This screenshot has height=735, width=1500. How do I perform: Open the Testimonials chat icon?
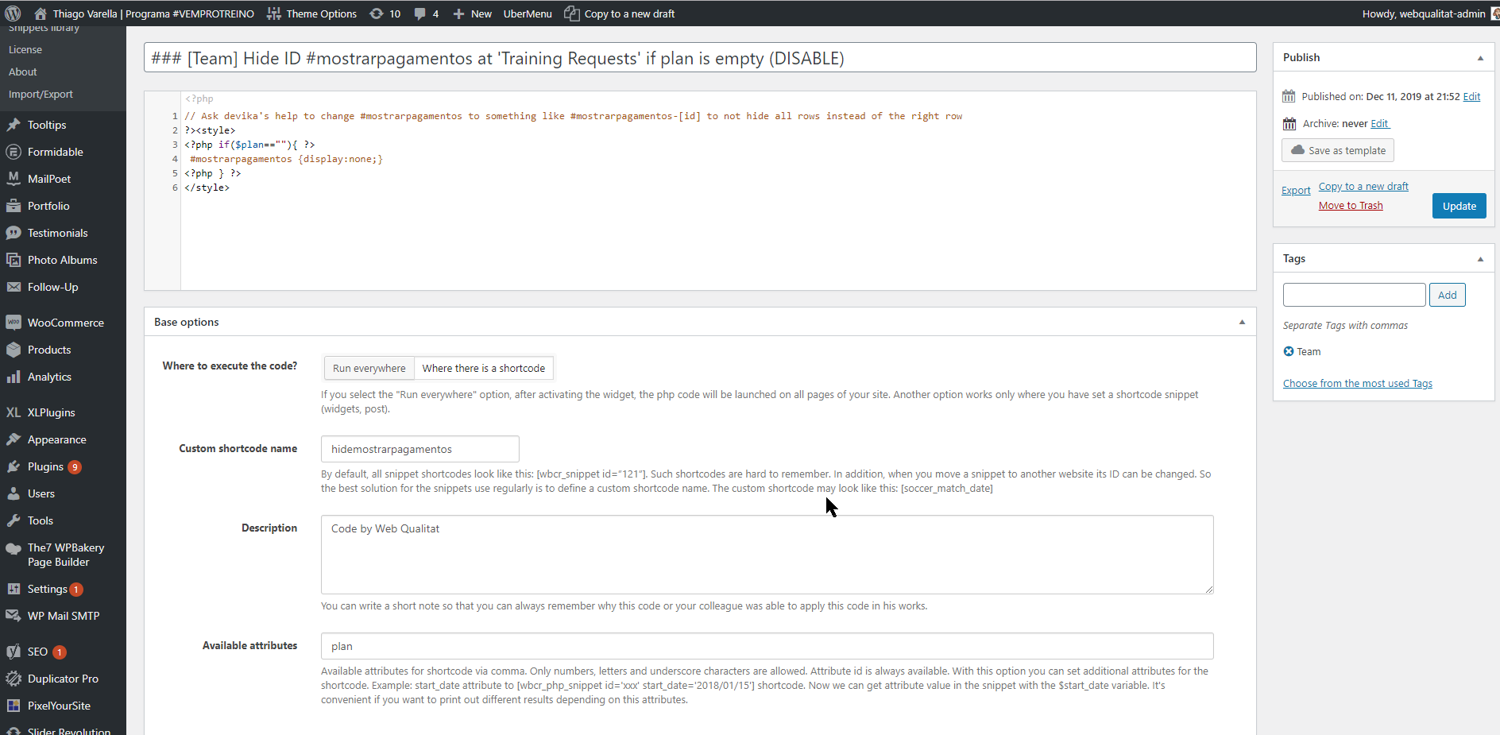coord(14,233)
